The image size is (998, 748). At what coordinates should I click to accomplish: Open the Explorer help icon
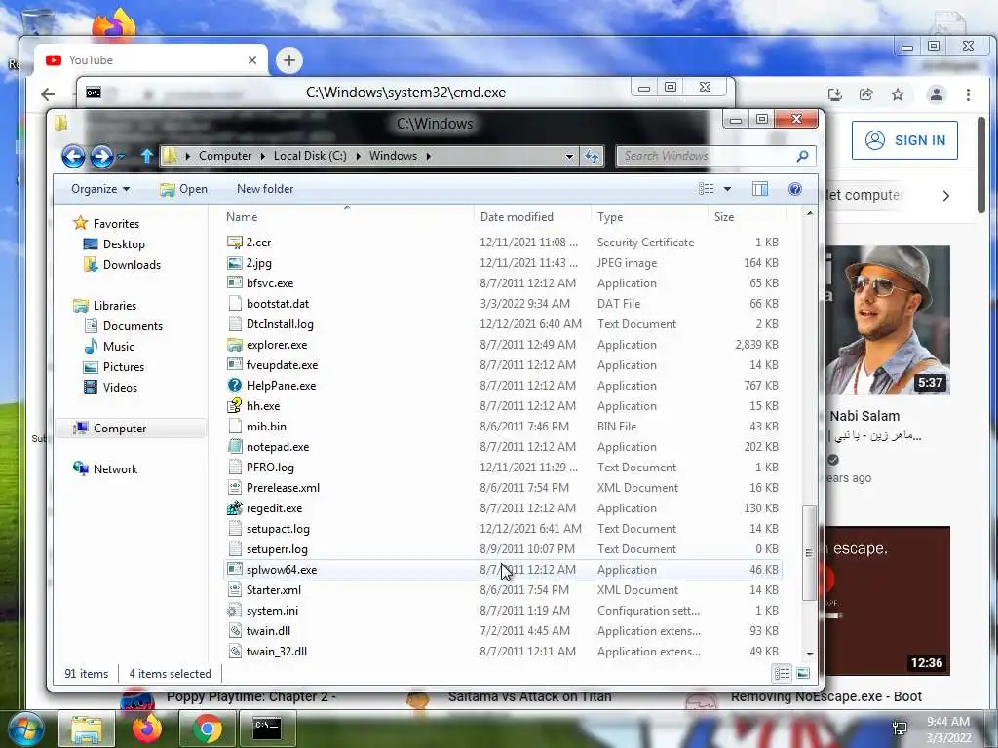click(x=795, y=189)
